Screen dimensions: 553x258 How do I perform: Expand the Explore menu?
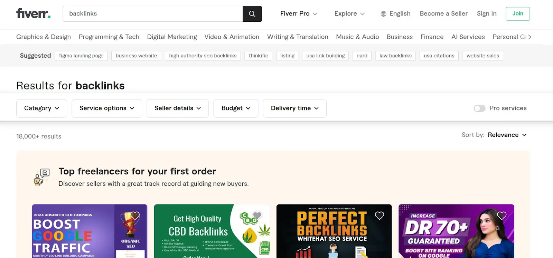(x=349, y=14)
